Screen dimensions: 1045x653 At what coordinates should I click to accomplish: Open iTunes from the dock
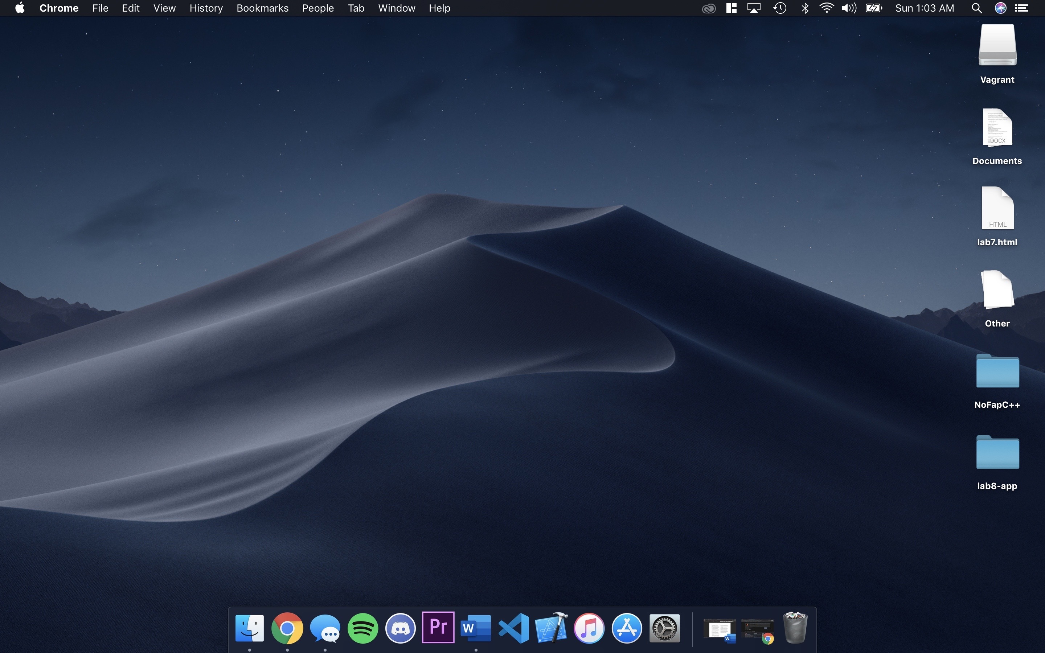click(x=589, y=628)
